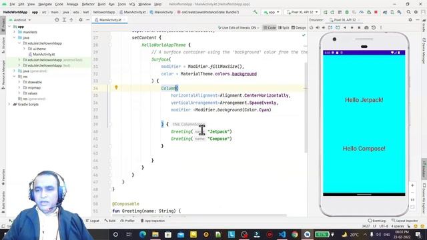
Task: Switch editor to Split view
Action: [284, 27]
